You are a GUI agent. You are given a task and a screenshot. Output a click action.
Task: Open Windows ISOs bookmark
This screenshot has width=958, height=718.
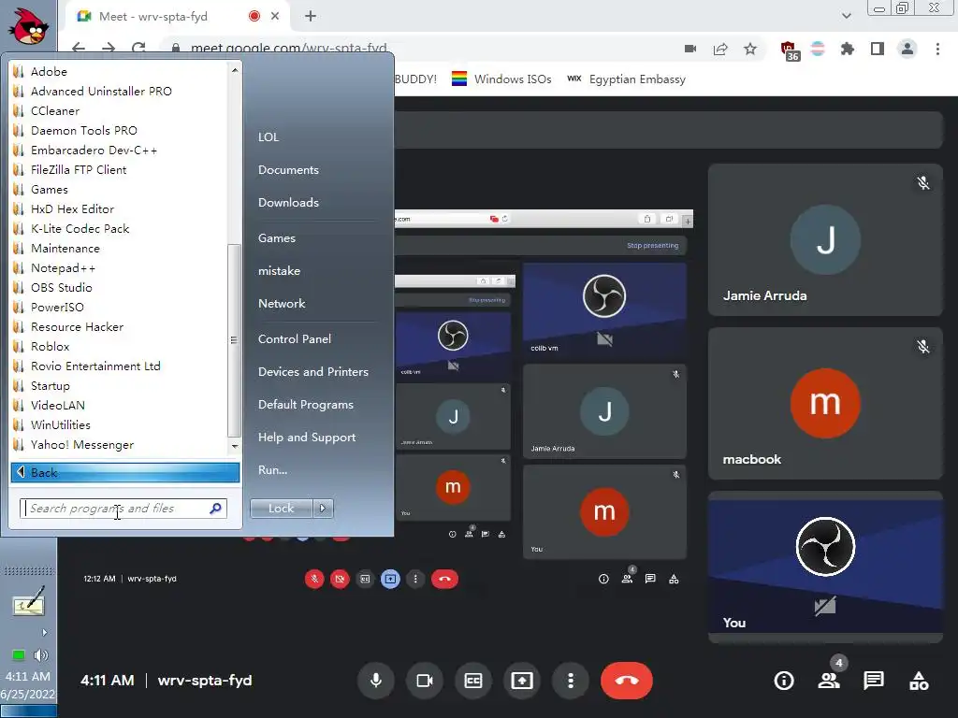(x=501, y=79)
